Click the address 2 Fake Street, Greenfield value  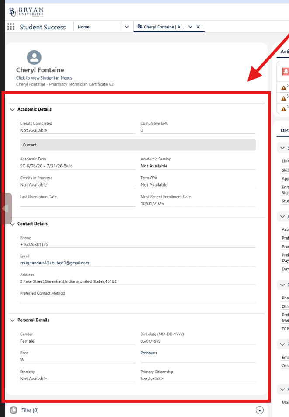[68, 281]
